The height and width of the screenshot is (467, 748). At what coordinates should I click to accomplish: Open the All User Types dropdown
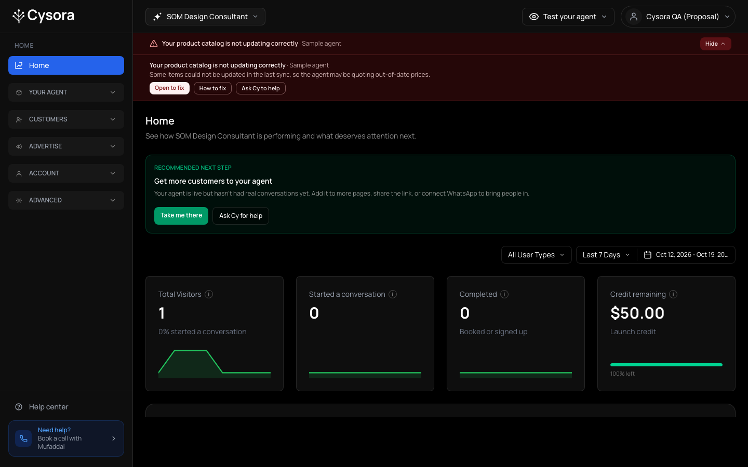click(536, 255)
